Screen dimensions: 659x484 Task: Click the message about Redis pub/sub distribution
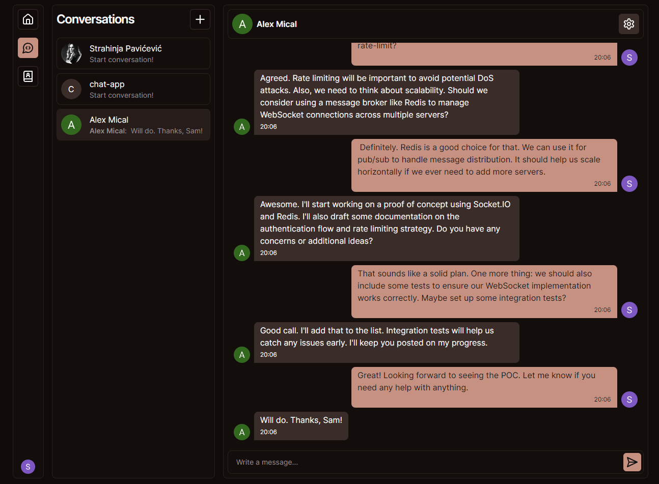[x=484, y=165]
